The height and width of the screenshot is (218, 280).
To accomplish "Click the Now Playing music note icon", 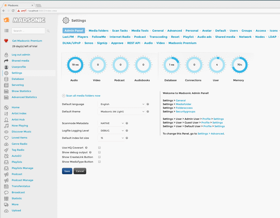I will coord(6,126).
